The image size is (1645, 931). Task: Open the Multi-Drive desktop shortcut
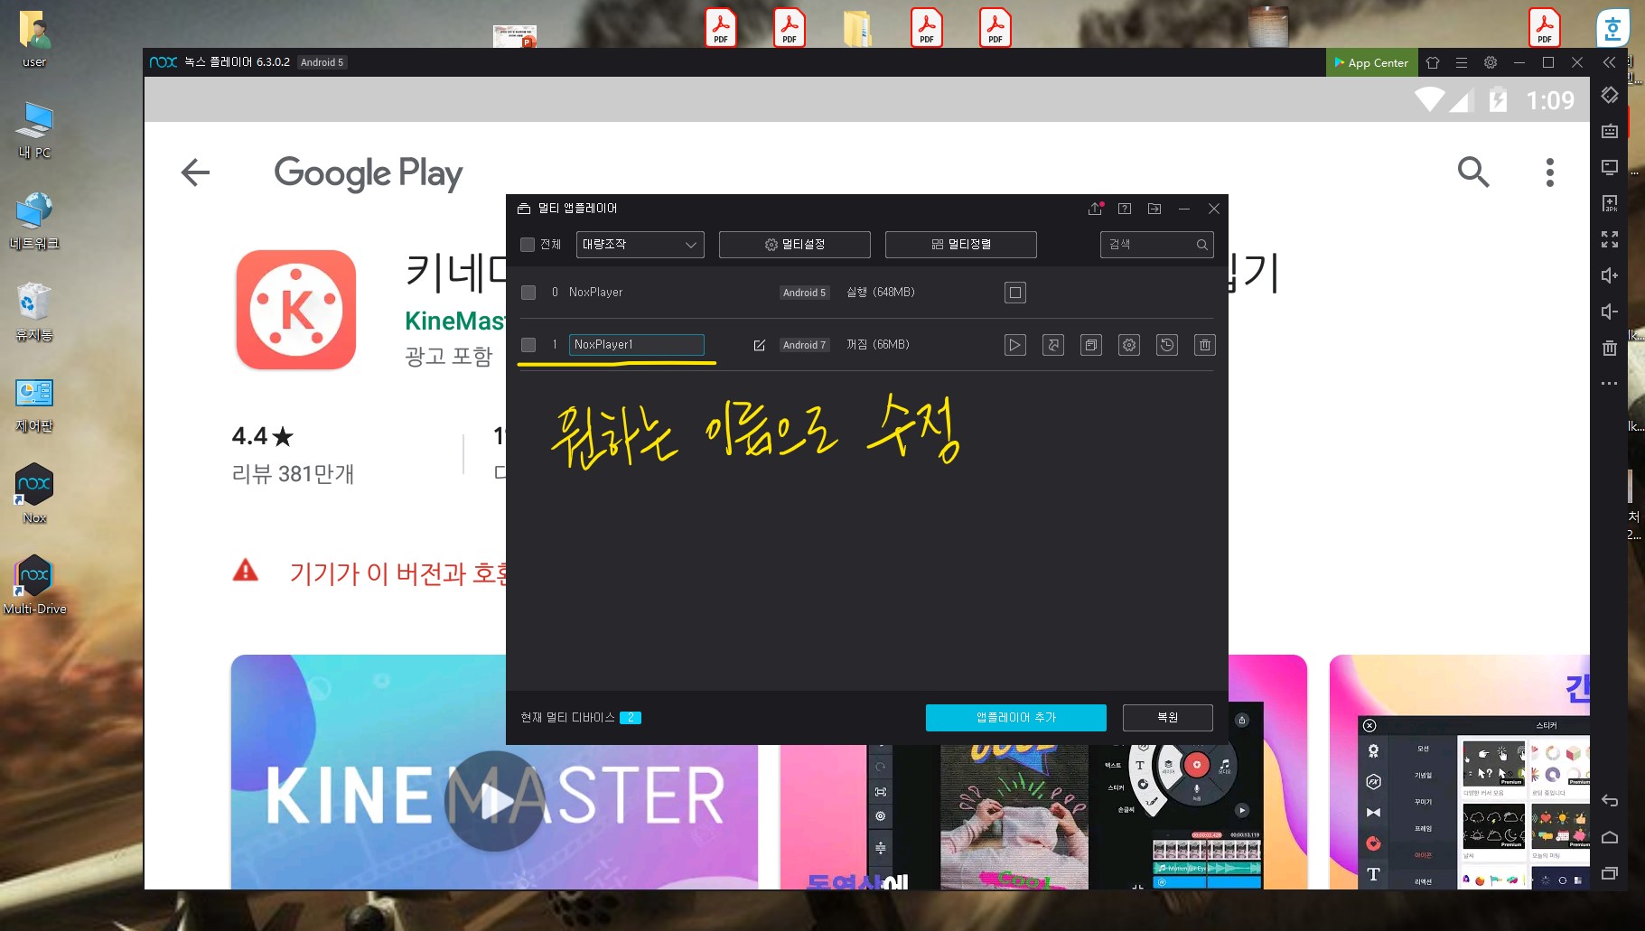pyautogui.click(x=34, y=585)
